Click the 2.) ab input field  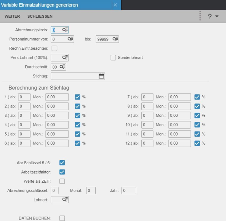pos(24,106)
